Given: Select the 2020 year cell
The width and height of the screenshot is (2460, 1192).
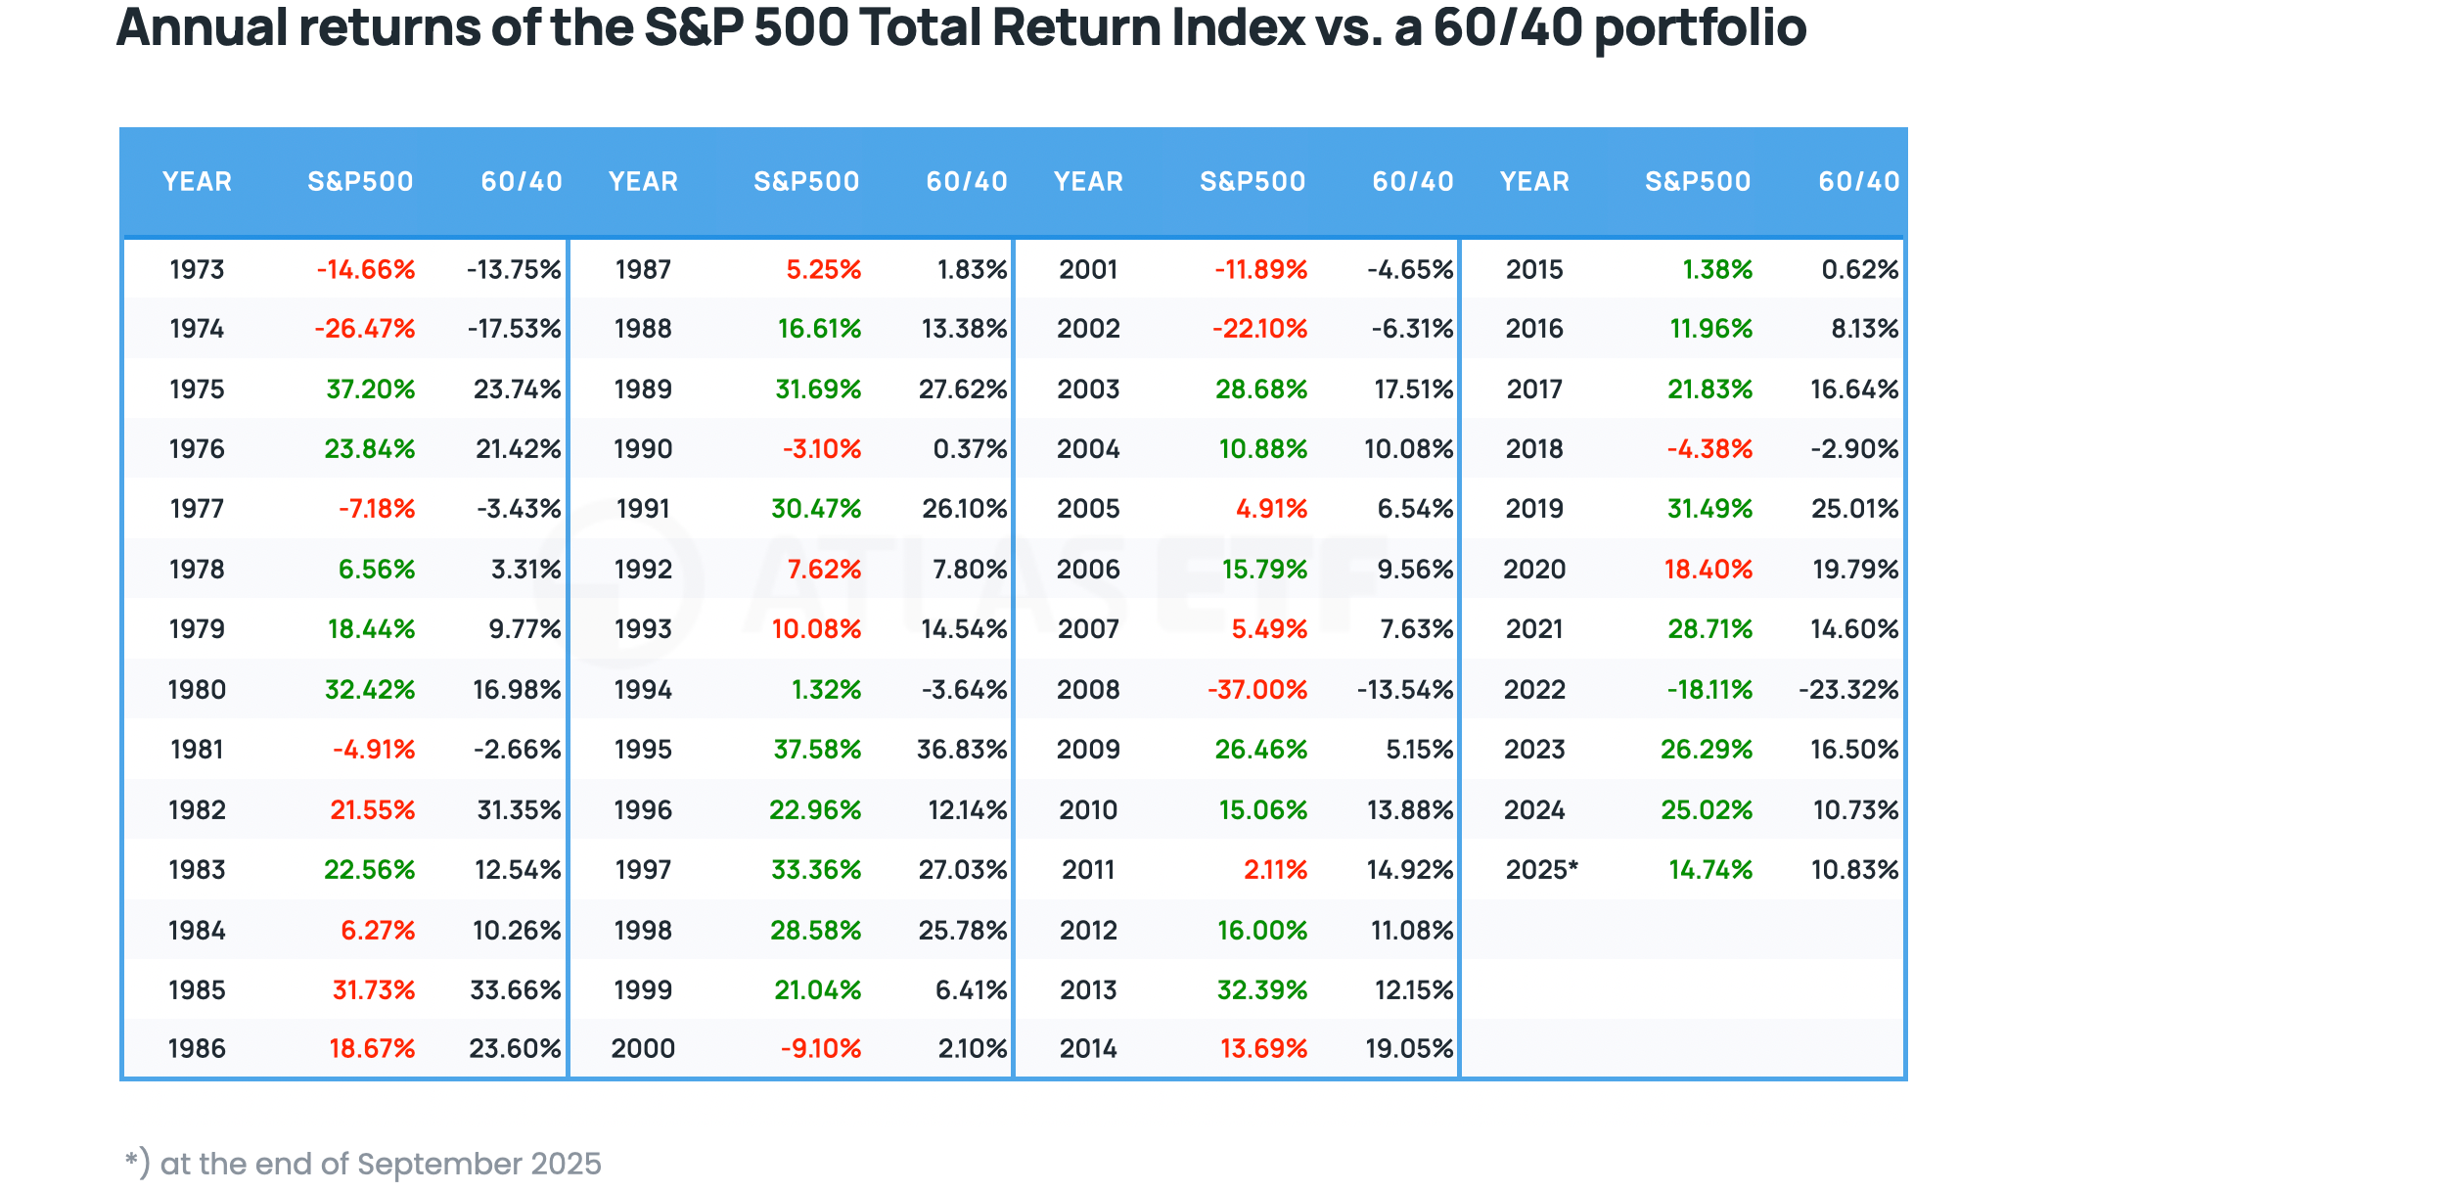Looking at the screenshot, I should 1534,570.
